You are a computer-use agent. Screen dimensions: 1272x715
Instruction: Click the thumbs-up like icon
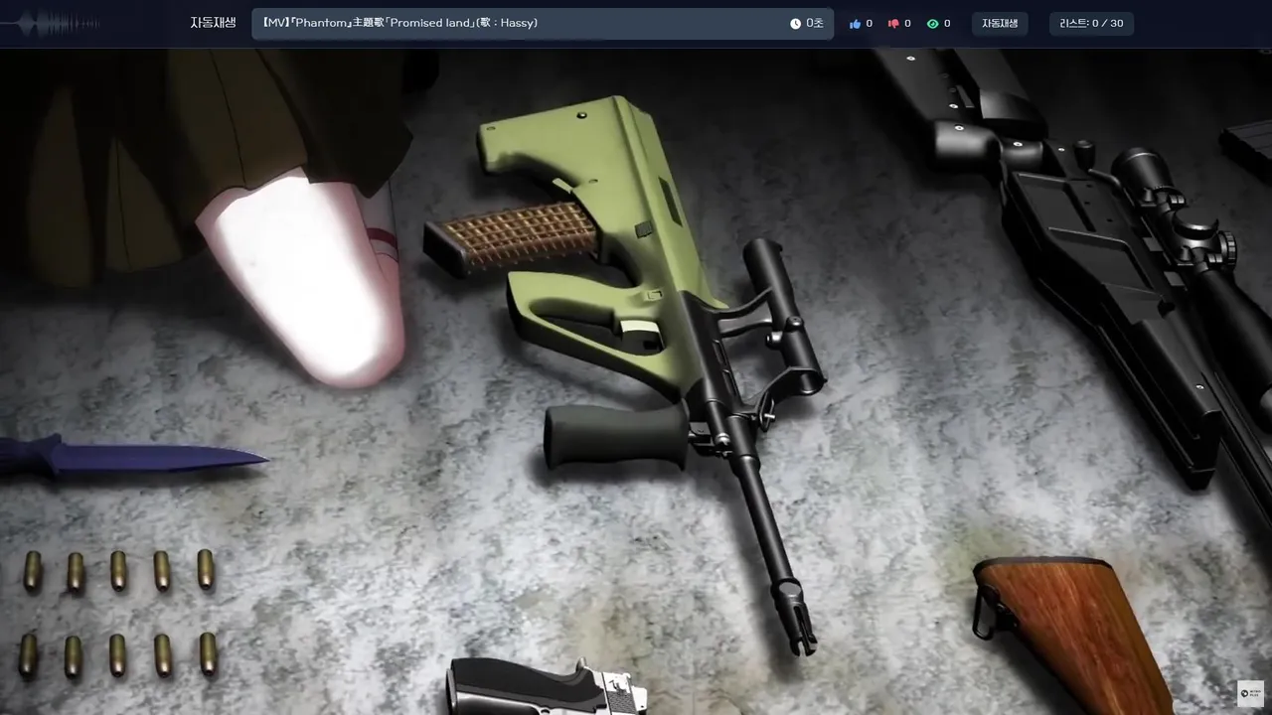(x=855, y=24)
